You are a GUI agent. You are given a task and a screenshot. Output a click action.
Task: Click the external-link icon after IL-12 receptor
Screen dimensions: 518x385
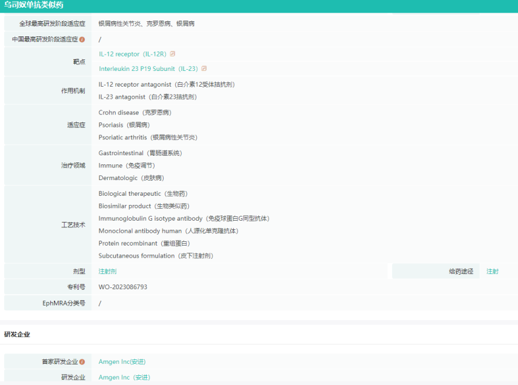173,54
